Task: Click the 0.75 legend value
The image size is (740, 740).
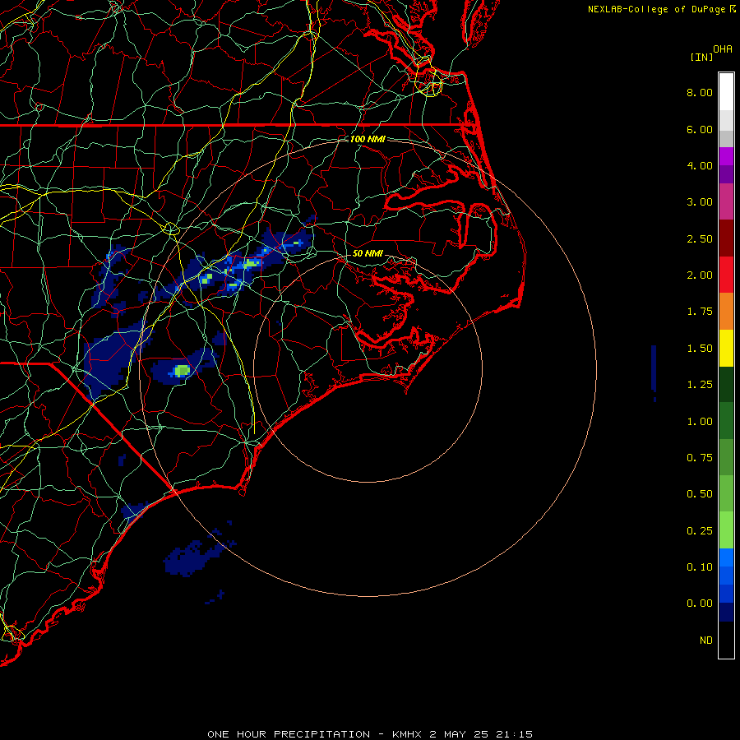Action: pos(700,458)
